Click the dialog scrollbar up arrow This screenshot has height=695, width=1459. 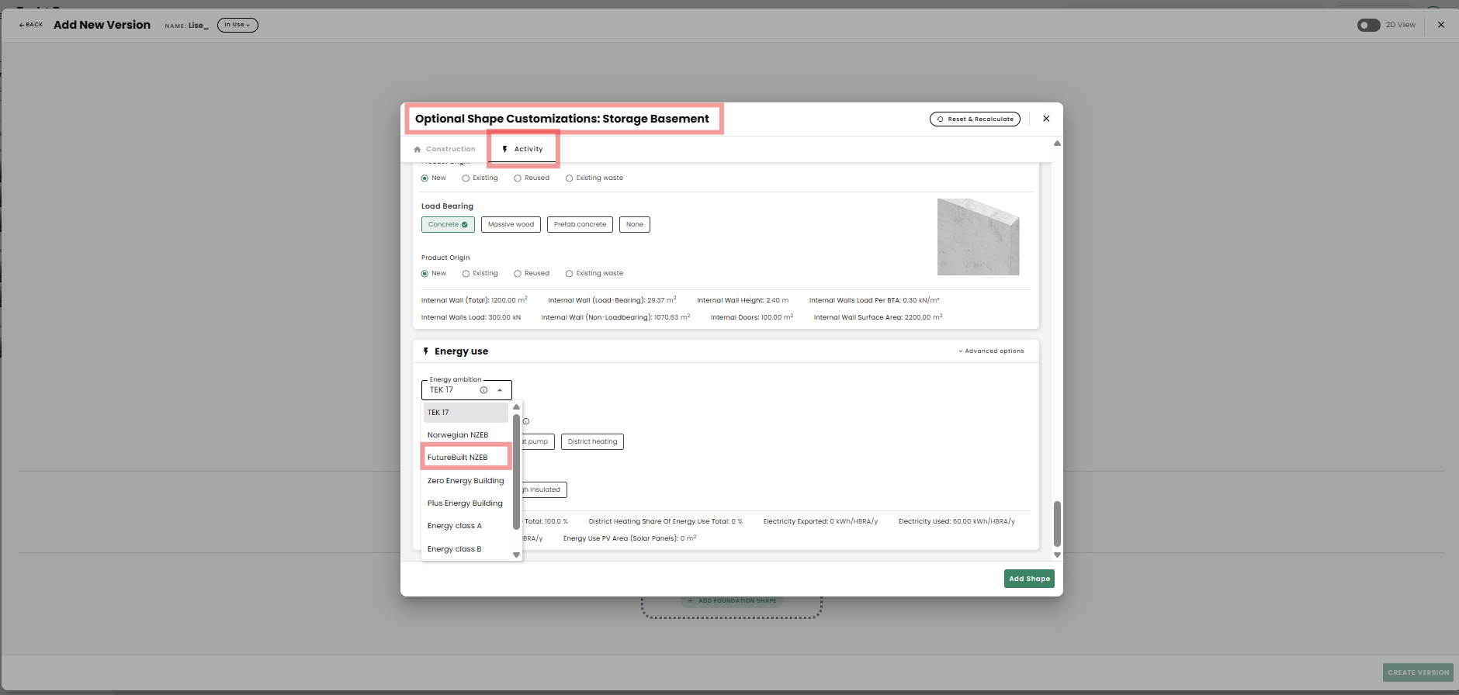coord(1057,143)
